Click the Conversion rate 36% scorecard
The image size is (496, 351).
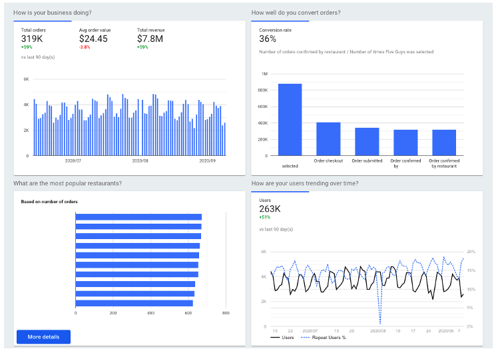pyautogui.click(x=275, y=37)
